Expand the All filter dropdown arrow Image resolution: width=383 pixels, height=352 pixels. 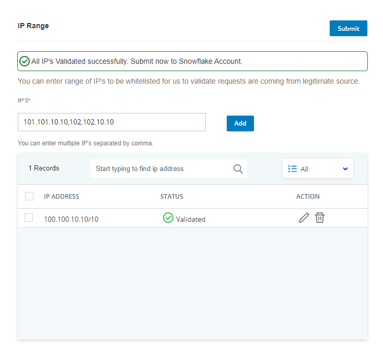tap(345, 169)
